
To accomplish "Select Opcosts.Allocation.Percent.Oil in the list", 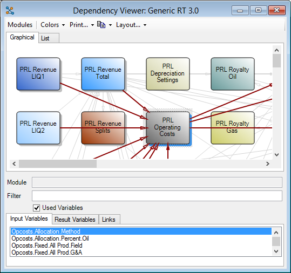I will click(x=141, y=238).
